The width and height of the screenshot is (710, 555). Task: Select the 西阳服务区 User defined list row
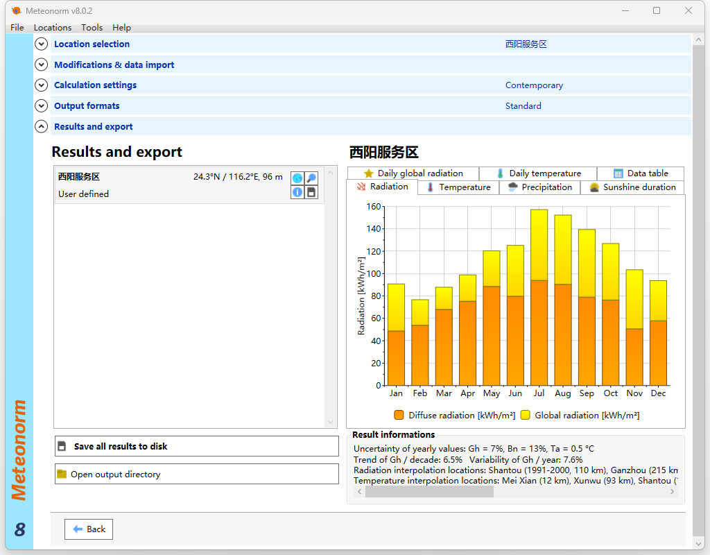189,185
